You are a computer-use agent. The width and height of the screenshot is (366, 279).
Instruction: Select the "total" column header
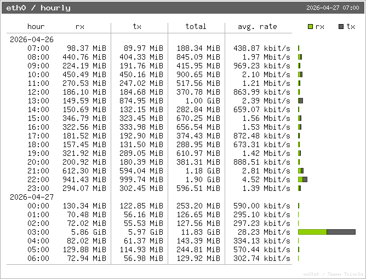196,27
